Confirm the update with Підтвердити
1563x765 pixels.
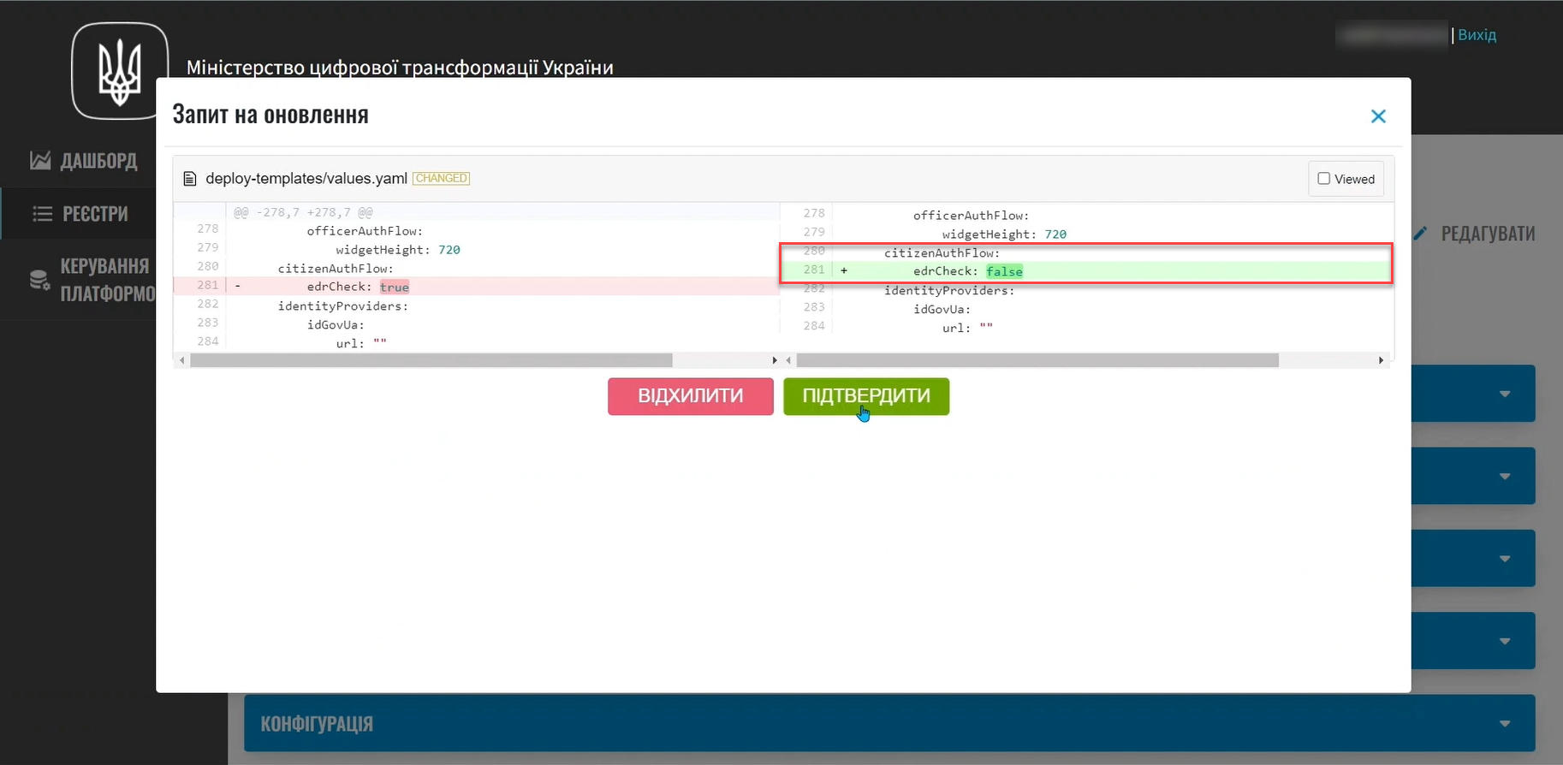pyautogui.click(x=866, y=396)
